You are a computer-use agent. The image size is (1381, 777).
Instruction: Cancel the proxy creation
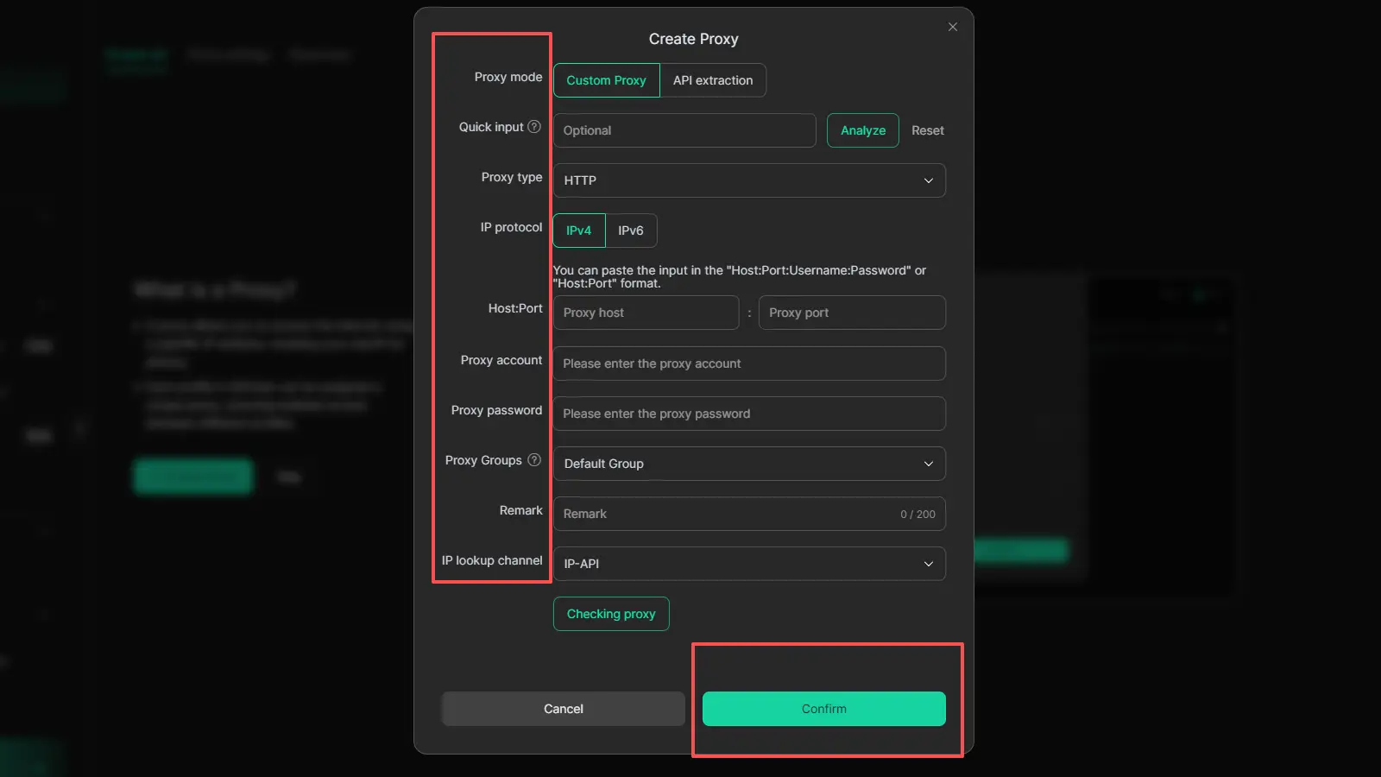(563, 709)
